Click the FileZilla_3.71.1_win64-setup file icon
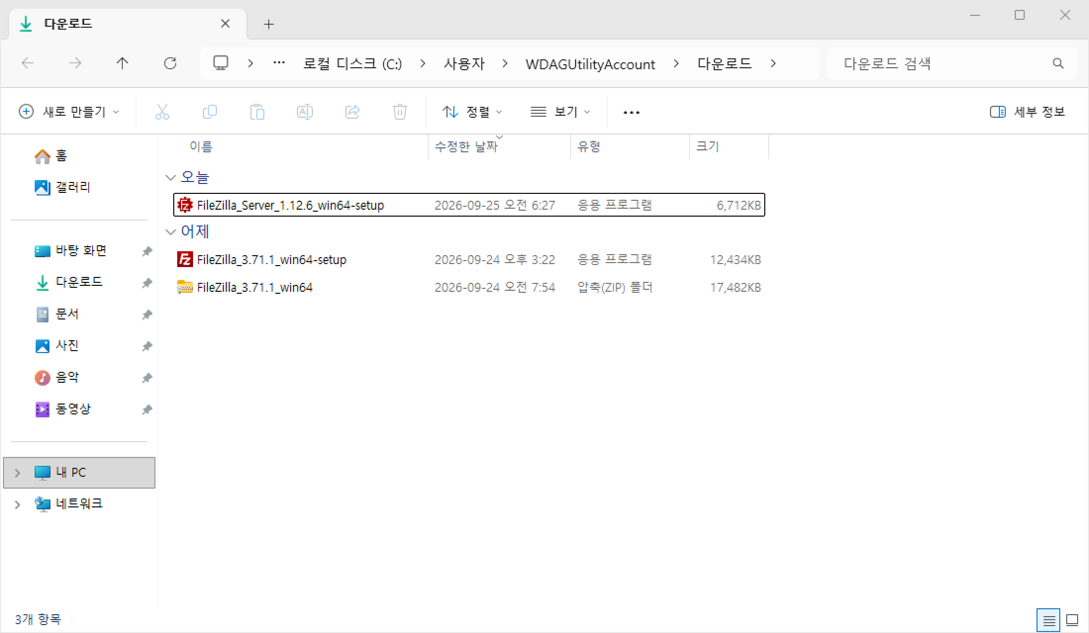 [185, 259]
